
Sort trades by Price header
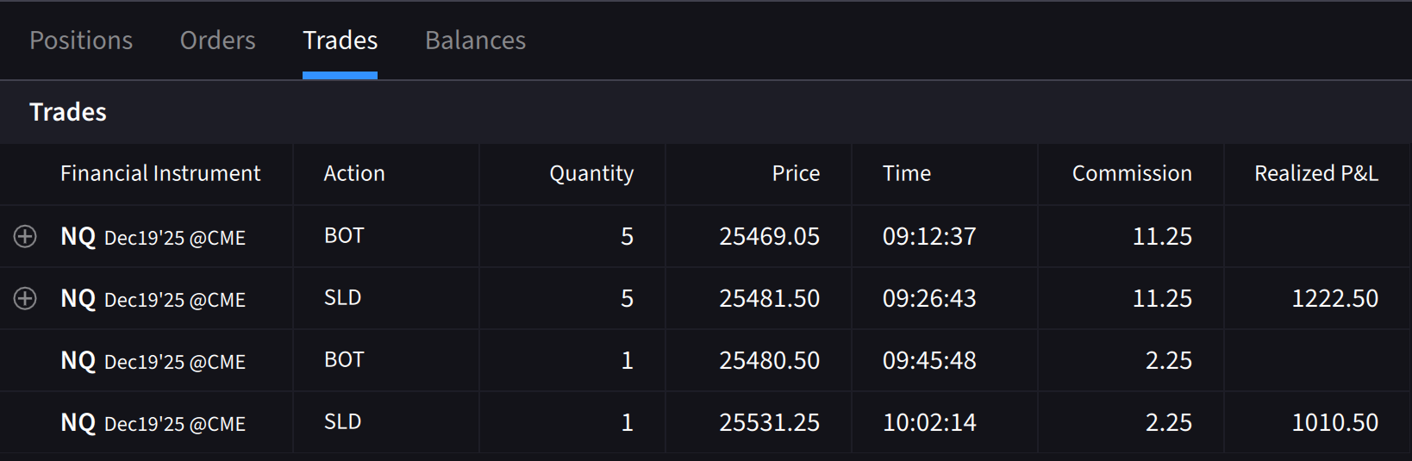(x=796, y=173)
